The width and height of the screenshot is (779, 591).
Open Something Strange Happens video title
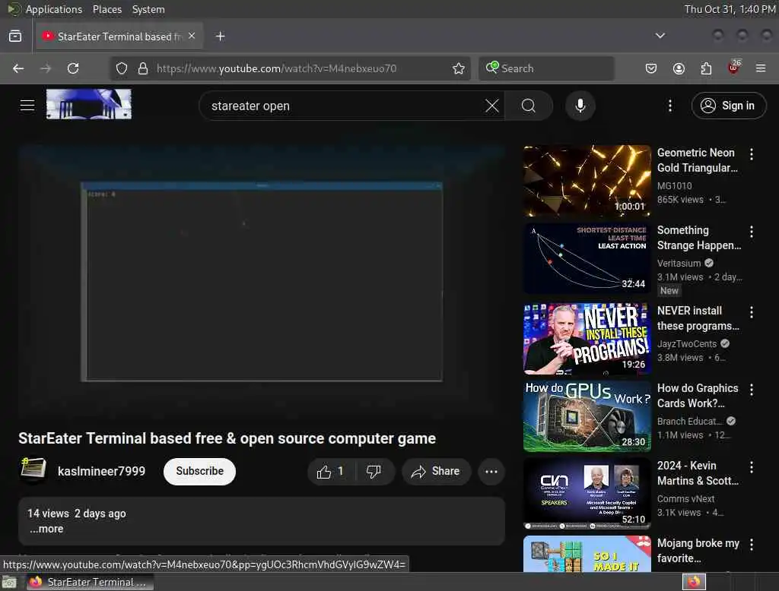coord(699,238)
